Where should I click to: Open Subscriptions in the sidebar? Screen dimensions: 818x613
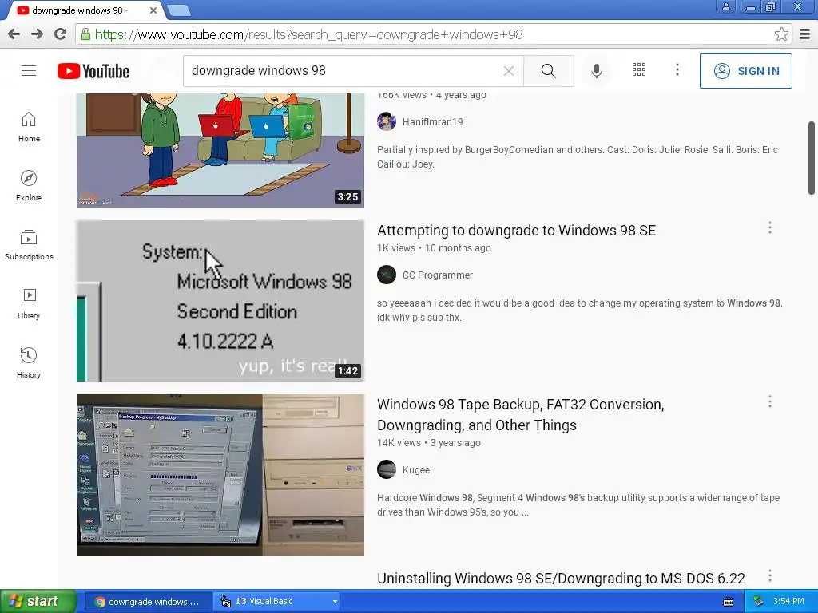[29, 244]
